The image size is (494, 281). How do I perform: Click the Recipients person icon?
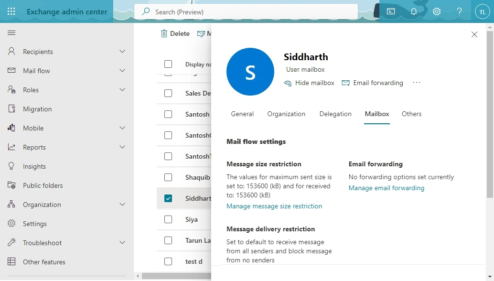click(x=11, y=51)
